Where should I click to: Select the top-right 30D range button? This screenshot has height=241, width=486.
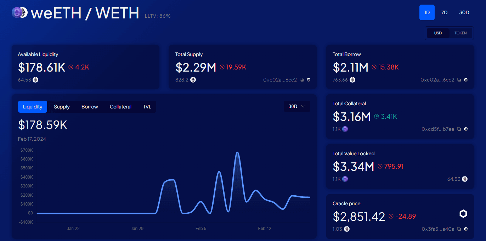click(464, 12)
